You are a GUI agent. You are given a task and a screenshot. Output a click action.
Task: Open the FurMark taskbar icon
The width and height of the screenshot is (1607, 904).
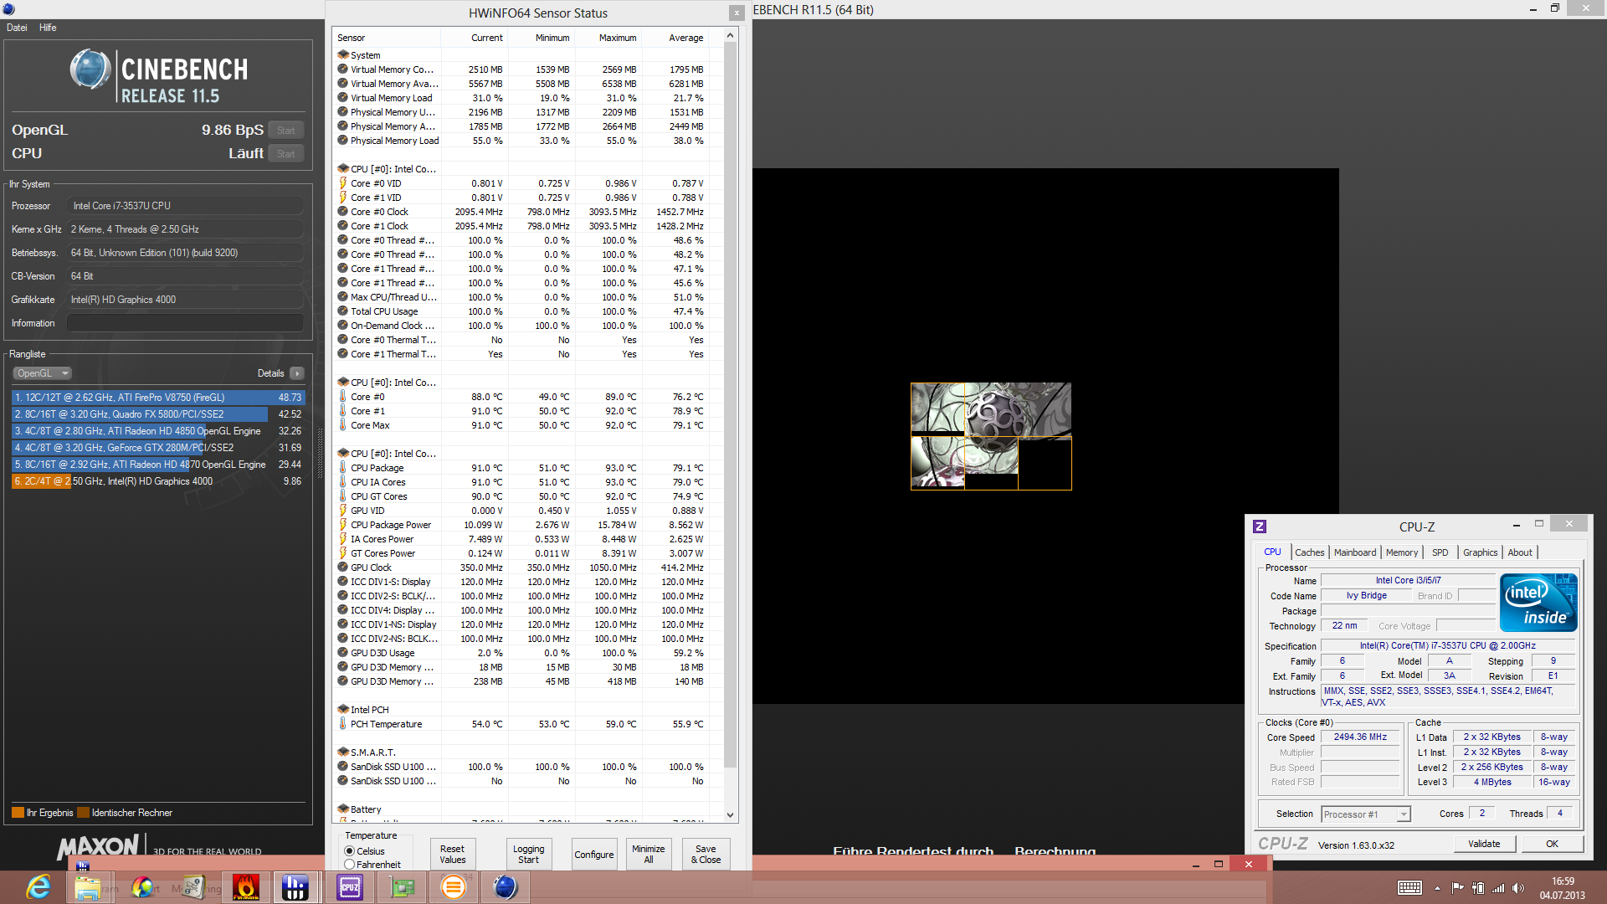(x=245, y=886)
